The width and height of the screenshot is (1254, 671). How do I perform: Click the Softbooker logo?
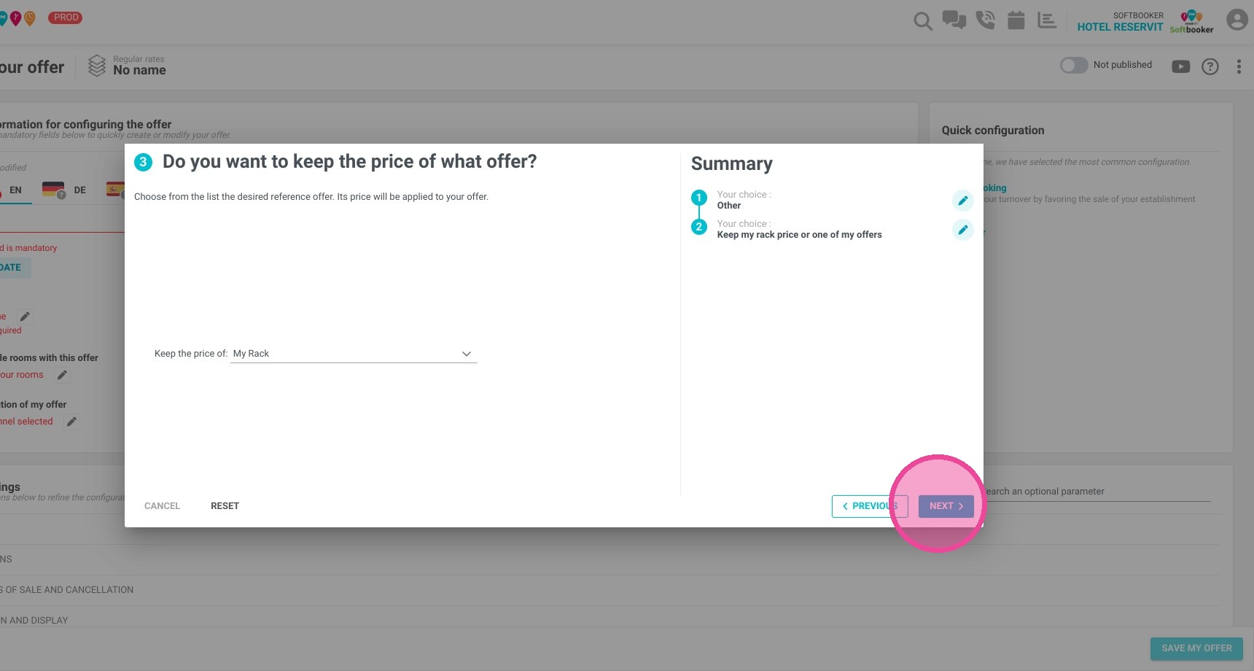[x=1192, y=21]
